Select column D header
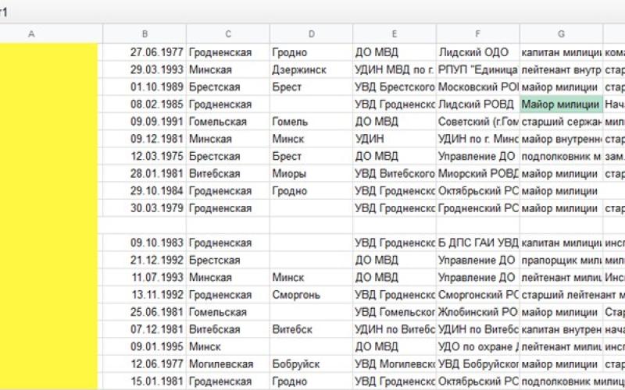The height and width of the screenshot is (390, 625). 311,34
